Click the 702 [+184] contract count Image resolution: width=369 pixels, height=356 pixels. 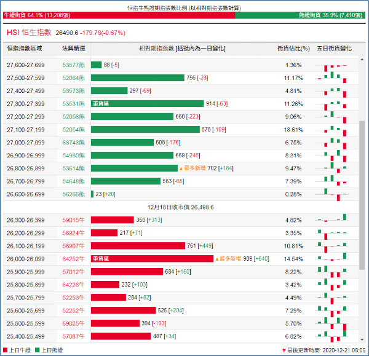tap(221, 168)
